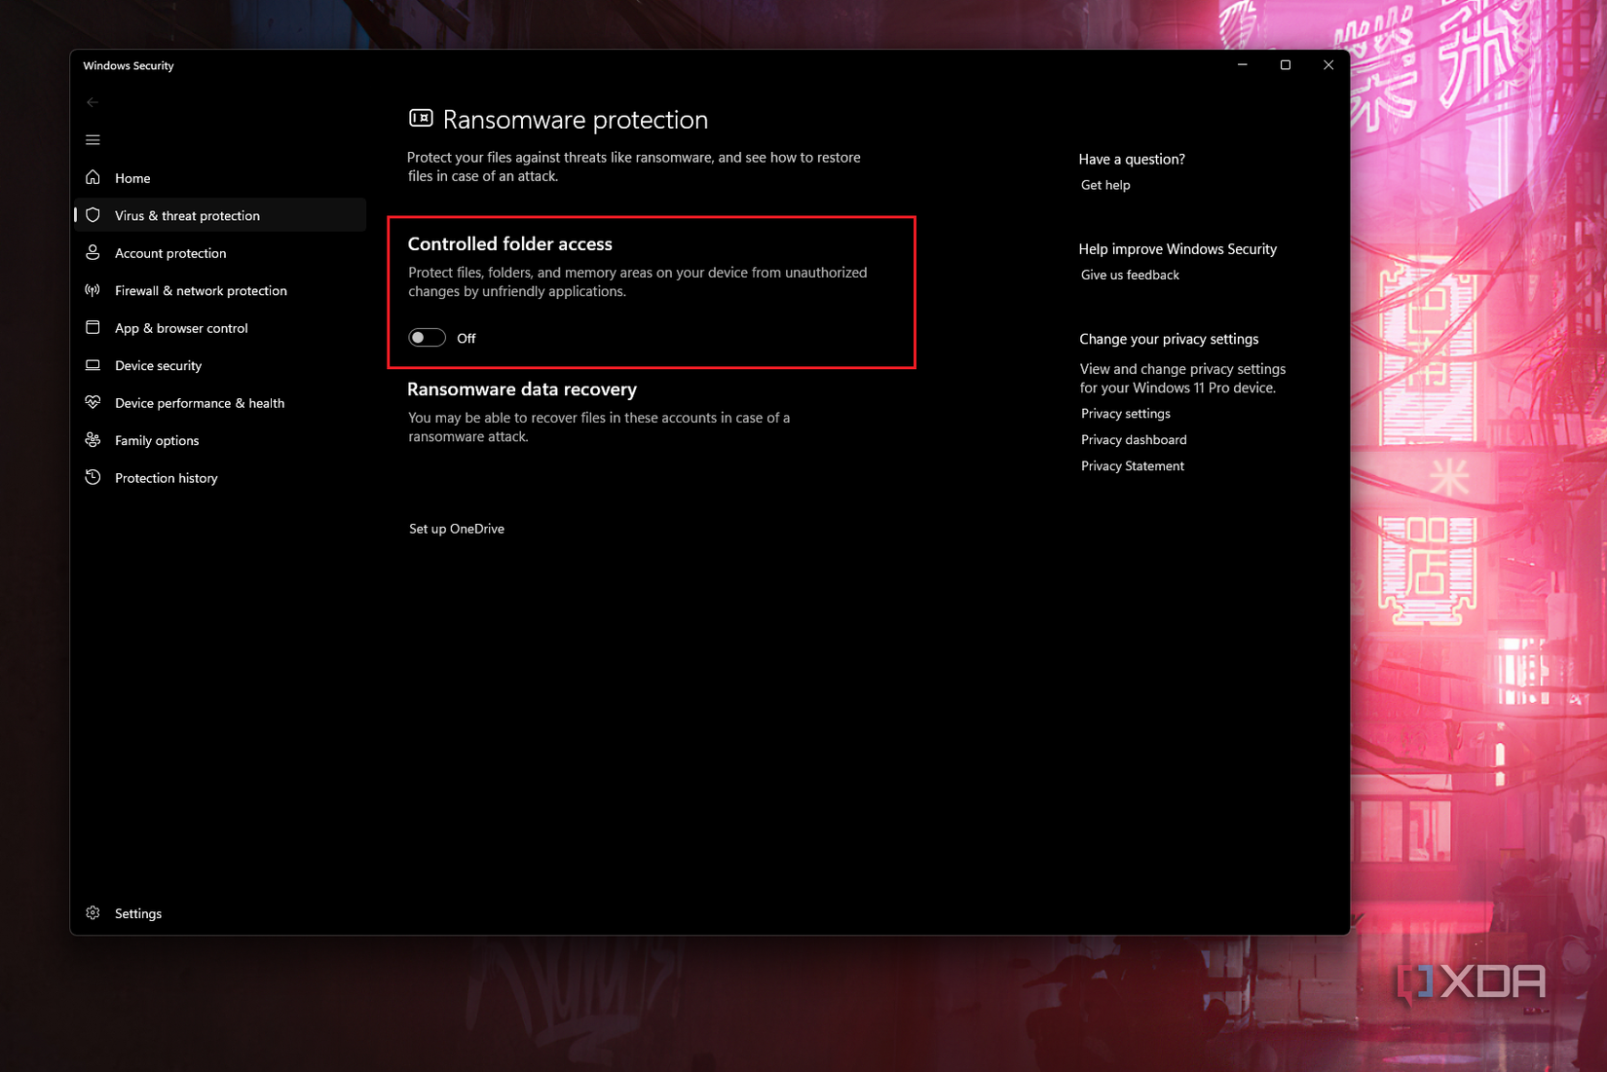Screen dimensions: 1607x1072
Task: Open the Privacy settings link
Action: [1126, 414]
